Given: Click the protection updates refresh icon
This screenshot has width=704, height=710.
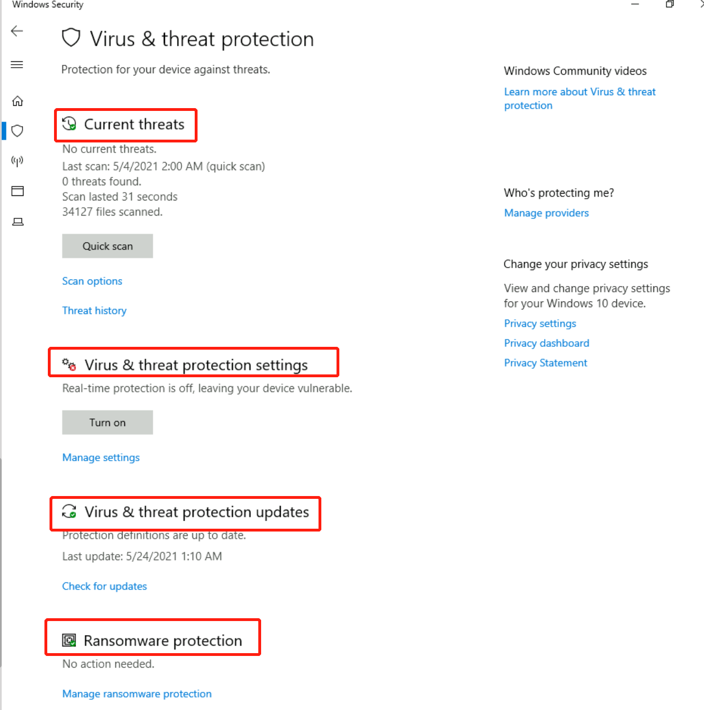Looking at the screenshot, I should click(69, 511).
